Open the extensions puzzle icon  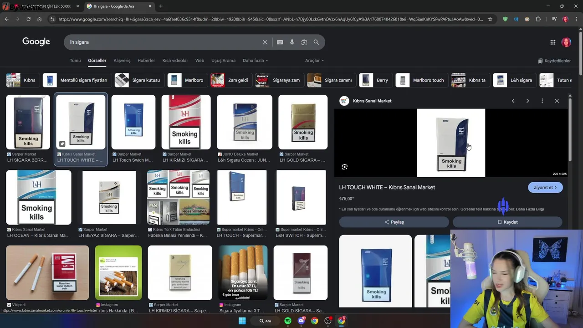(x=538, y=19)
